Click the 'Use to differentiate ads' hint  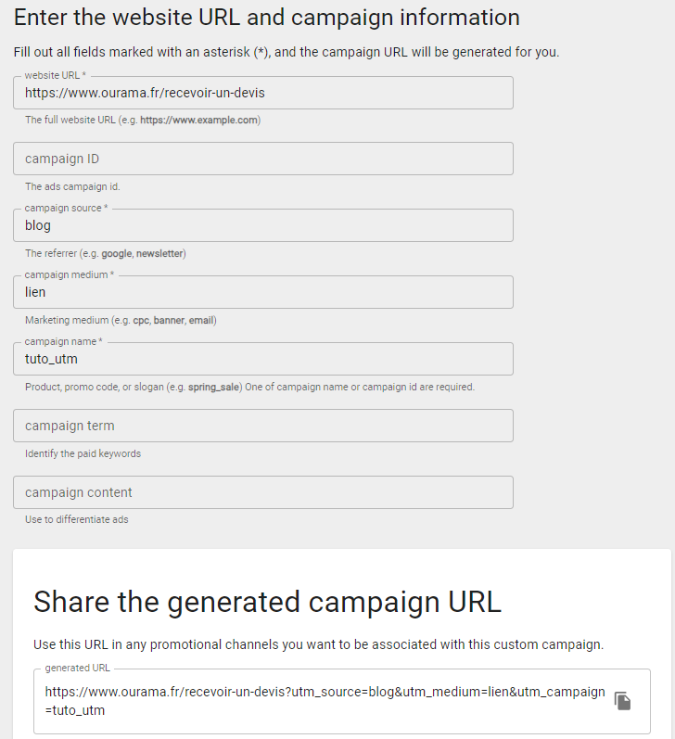76,519
